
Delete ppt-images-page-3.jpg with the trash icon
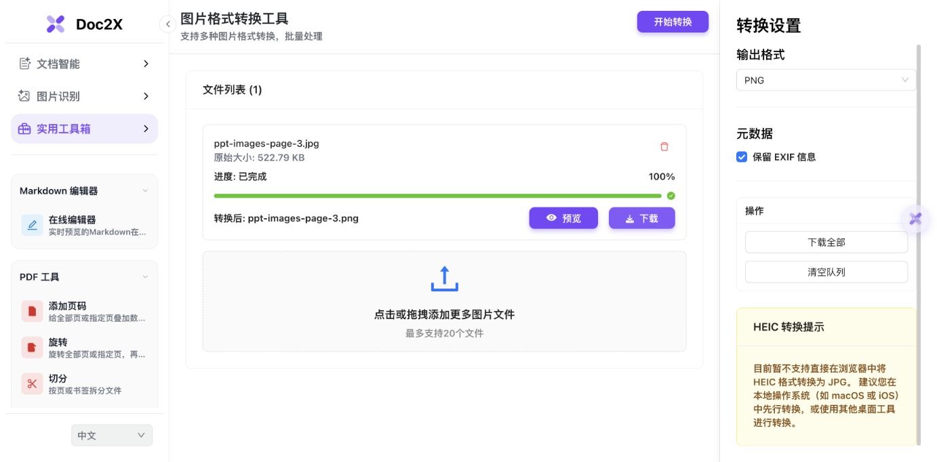pyautogui.click(x=664, y=146)
